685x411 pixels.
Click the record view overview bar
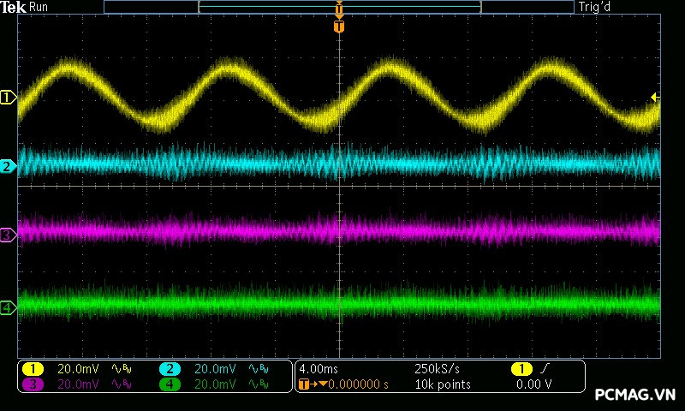tap(339, 7)
